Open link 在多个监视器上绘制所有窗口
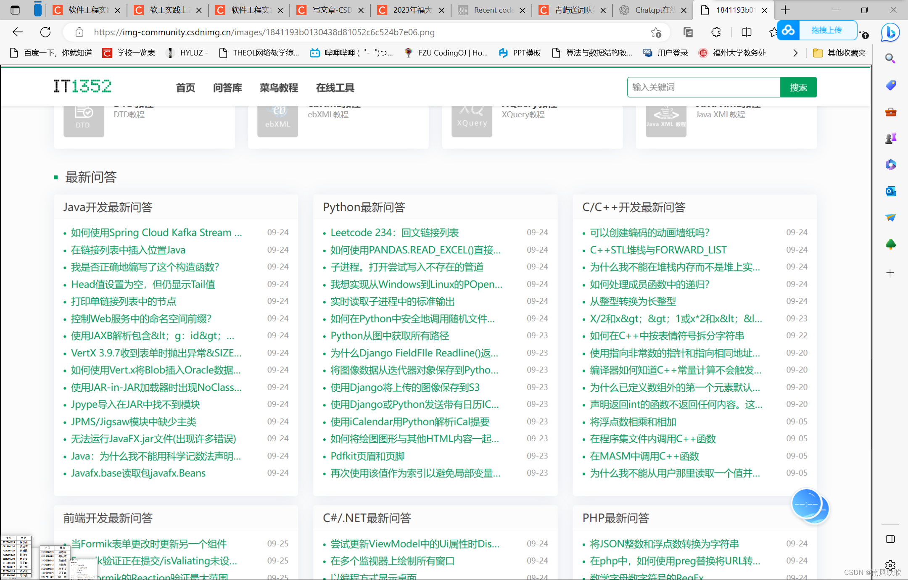The image size is (908, 580). point(392,561)
